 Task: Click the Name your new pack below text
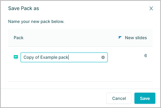[36, 22]
